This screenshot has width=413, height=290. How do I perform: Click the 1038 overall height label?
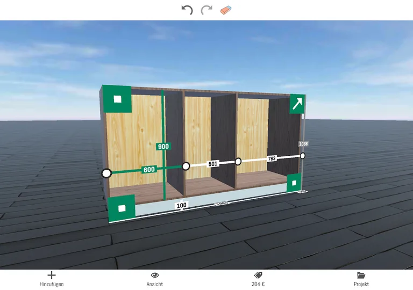[303, 144]
